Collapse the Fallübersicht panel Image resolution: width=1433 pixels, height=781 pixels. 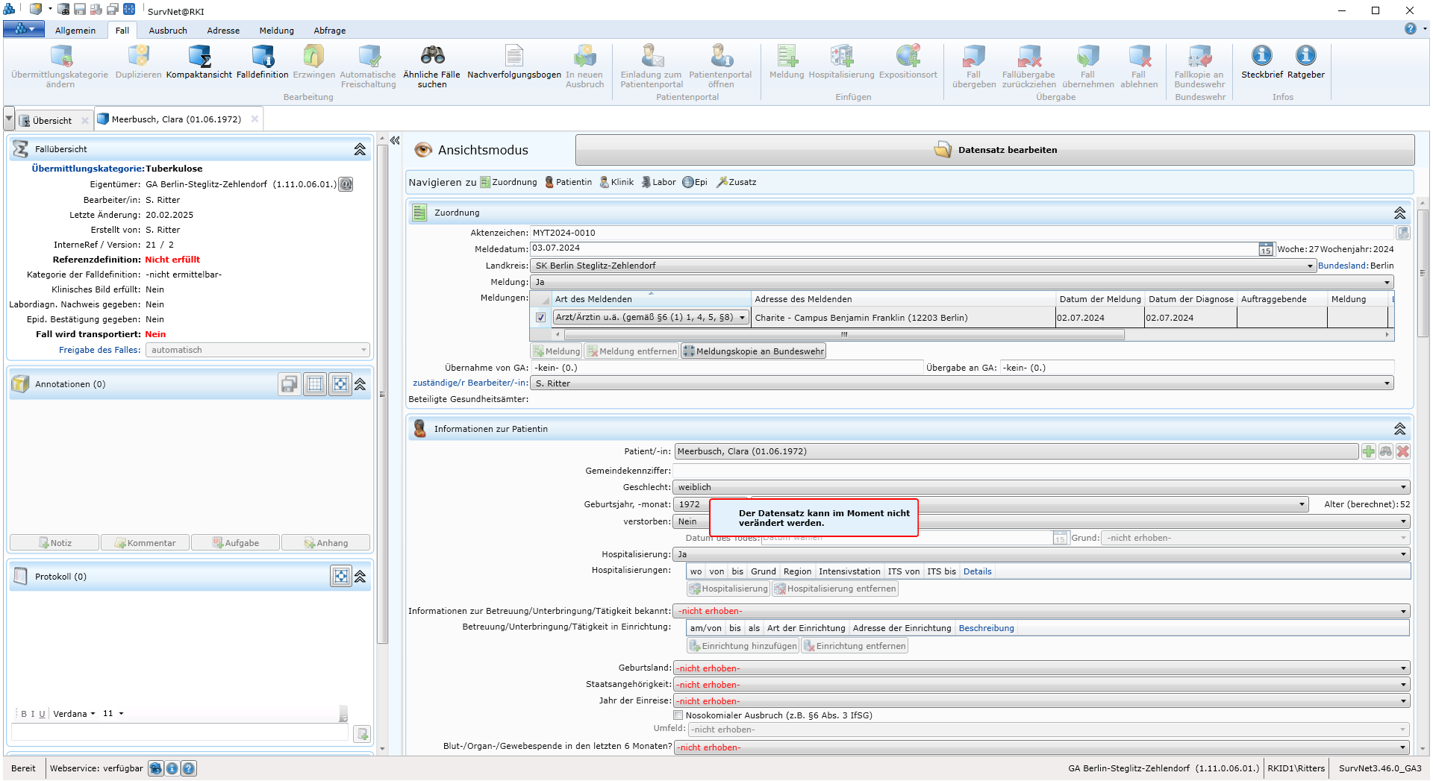360,149
